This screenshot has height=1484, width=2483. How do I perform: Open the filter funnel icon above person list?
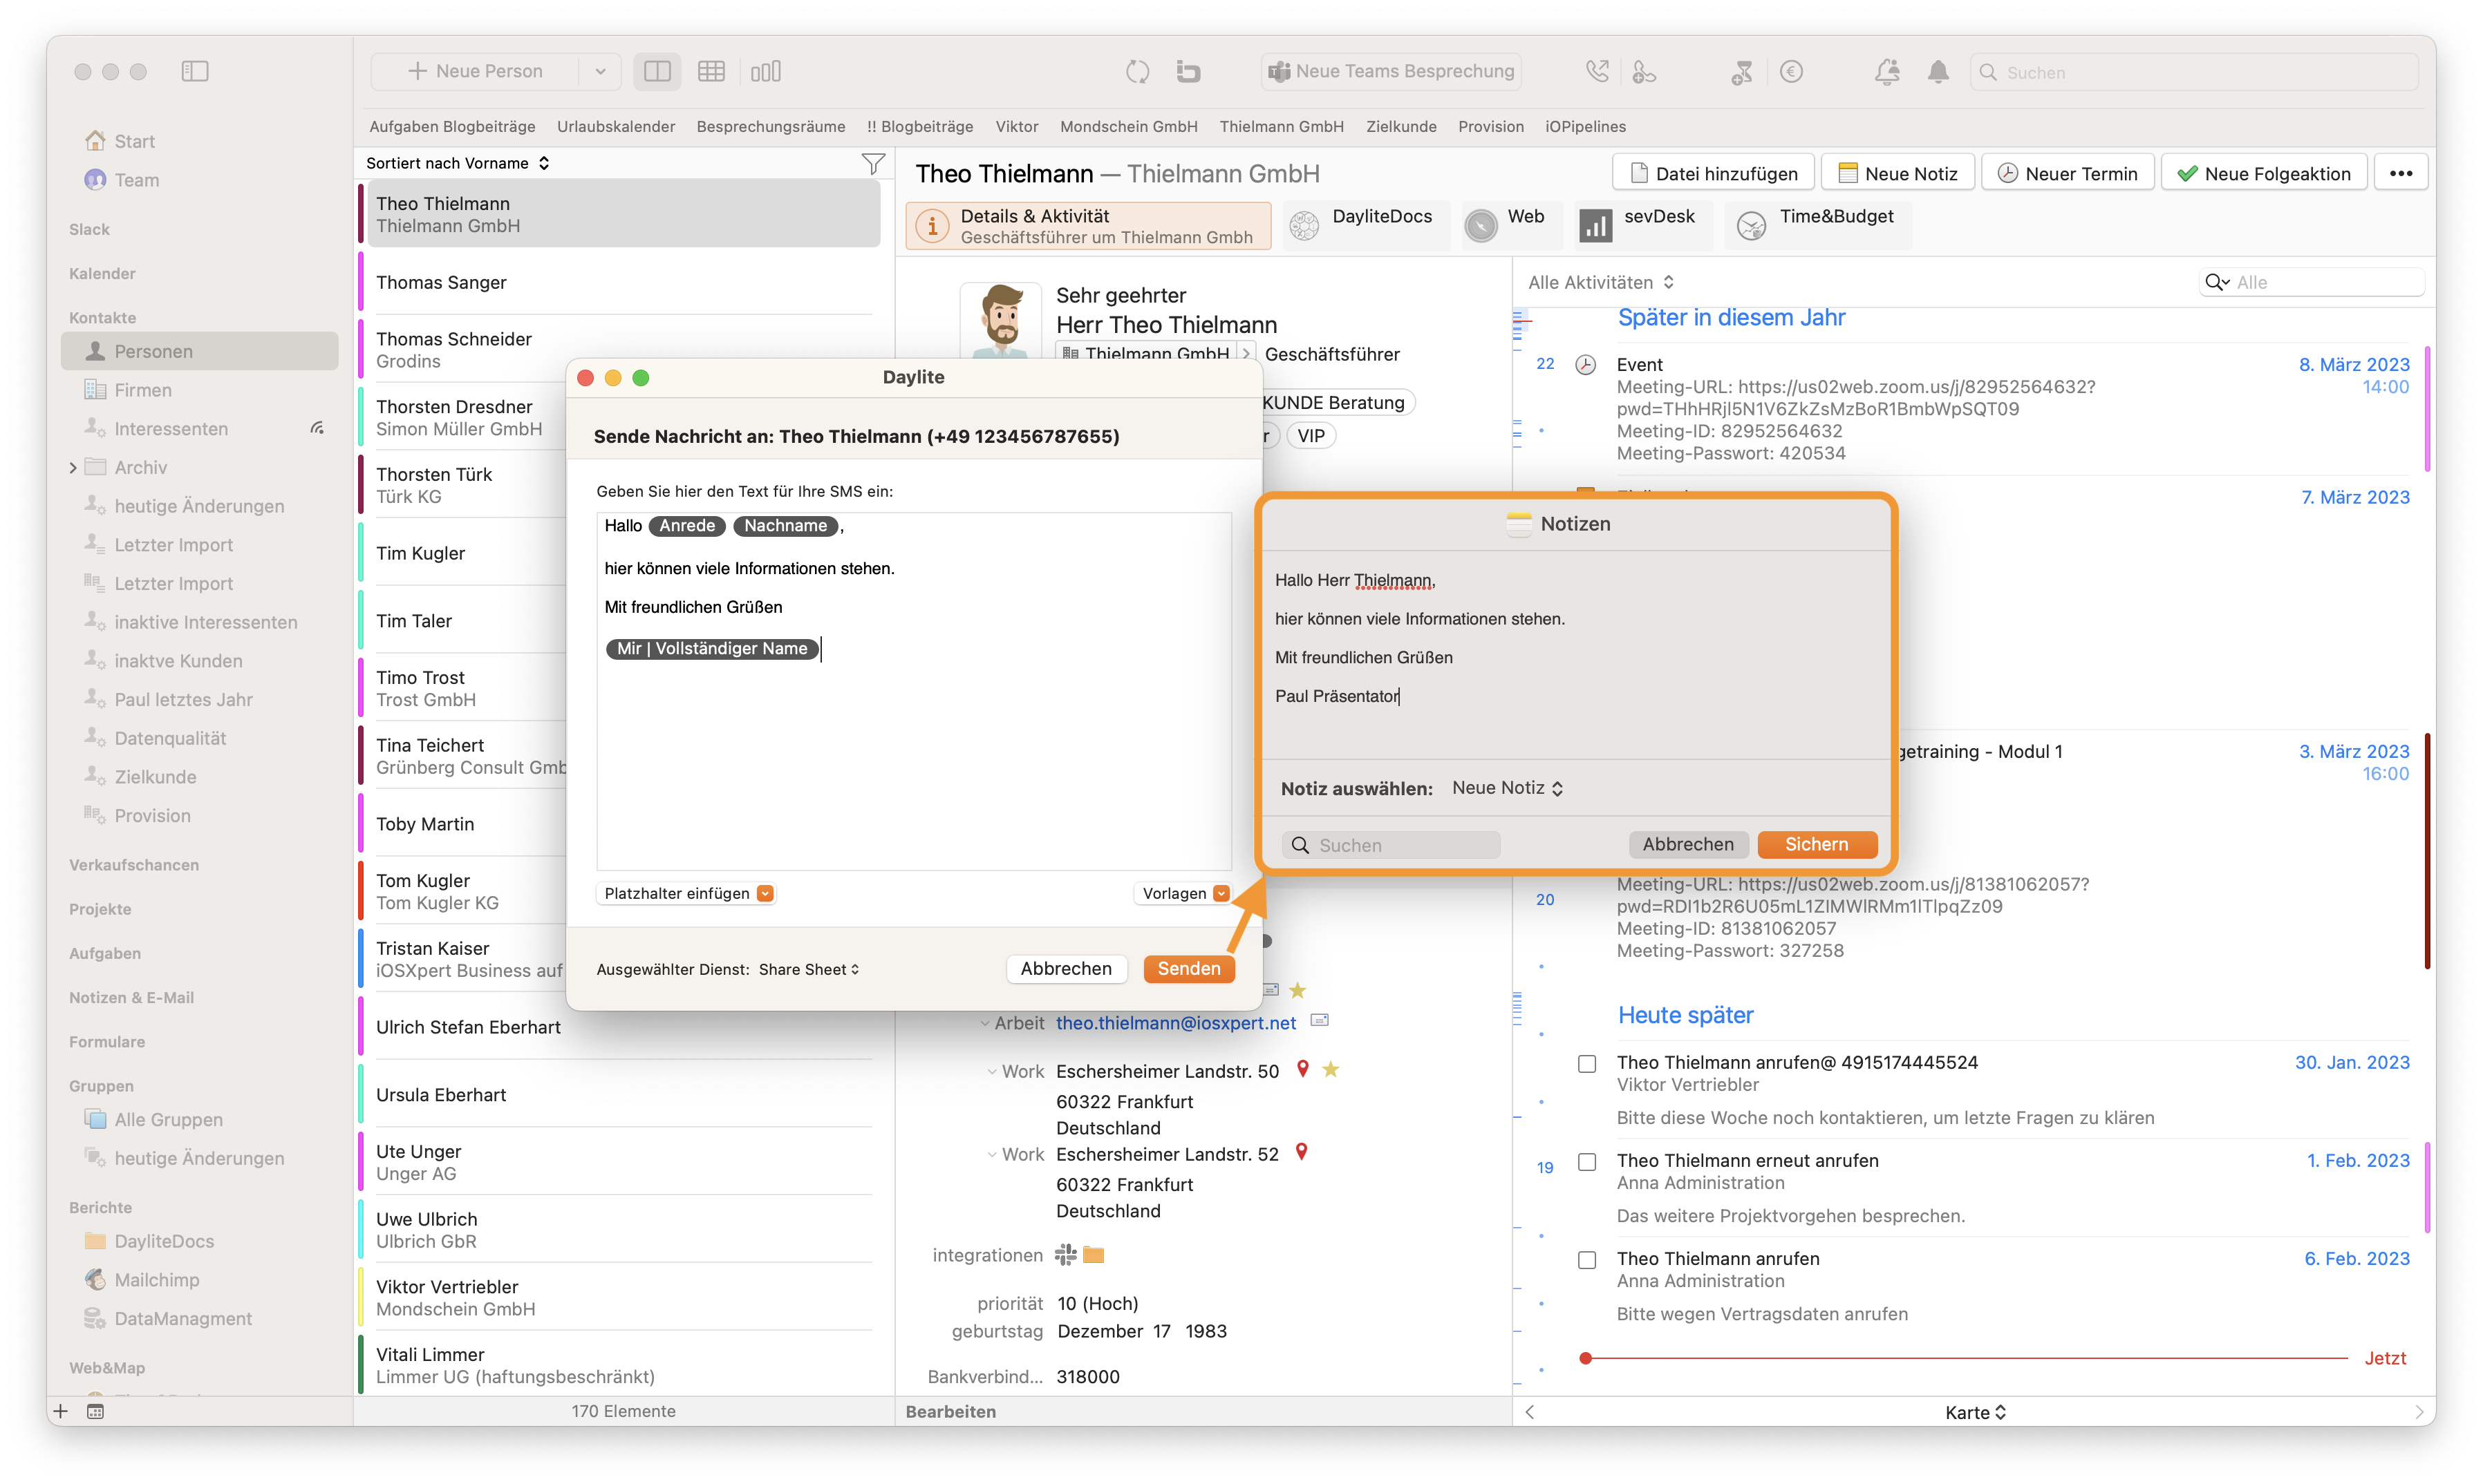tap(872, 163)
